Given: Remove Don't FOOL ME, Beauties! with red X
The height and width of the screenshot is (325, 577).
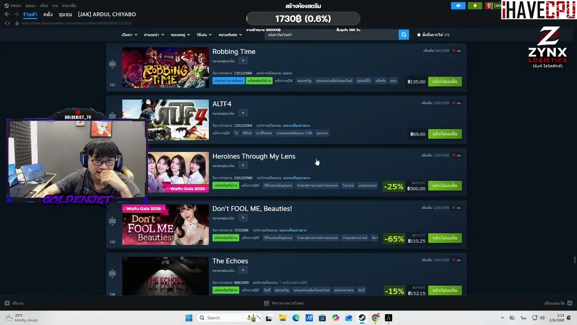Looking at the screenshot, I should pyautogui.click(x=453, y=208).
